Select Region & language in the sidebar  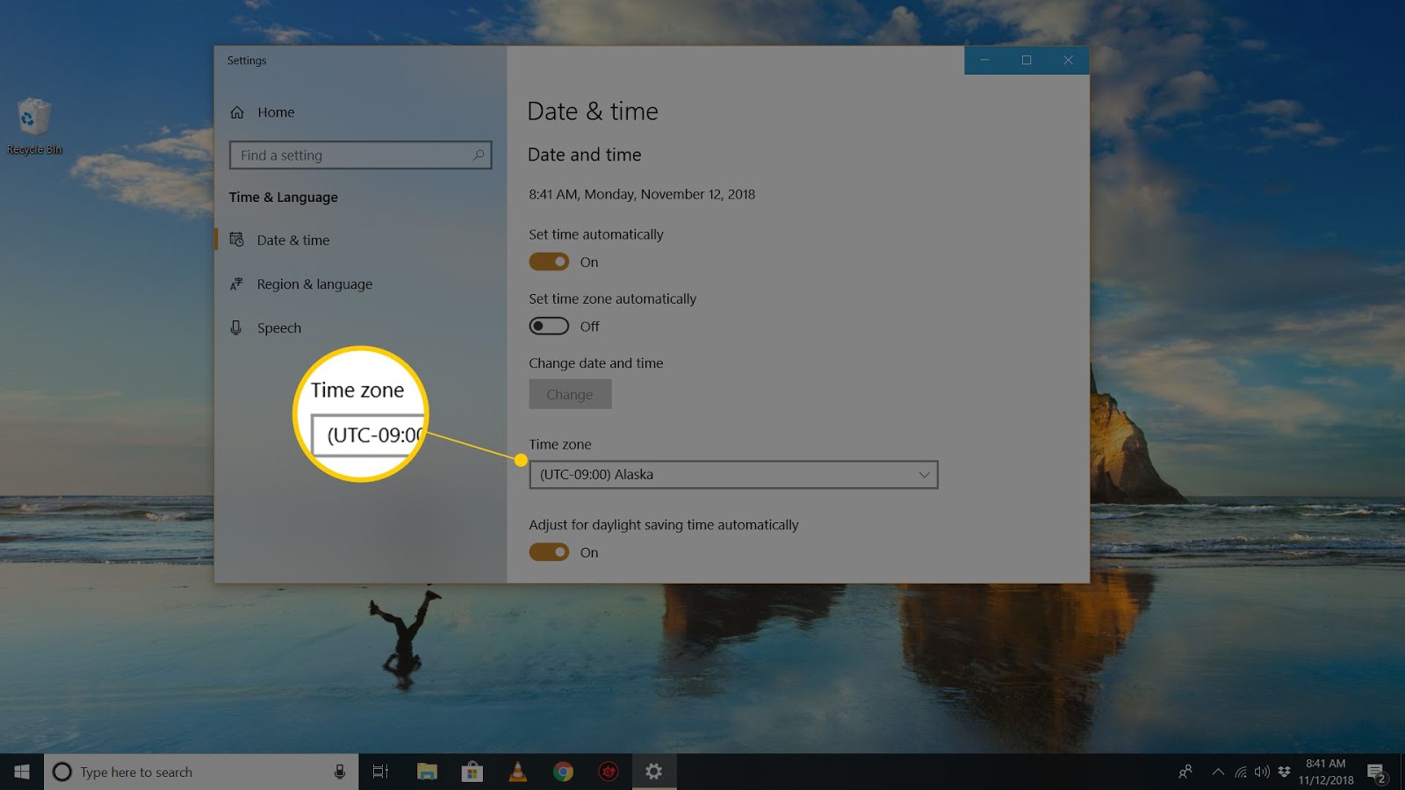[x=314, y=284]
